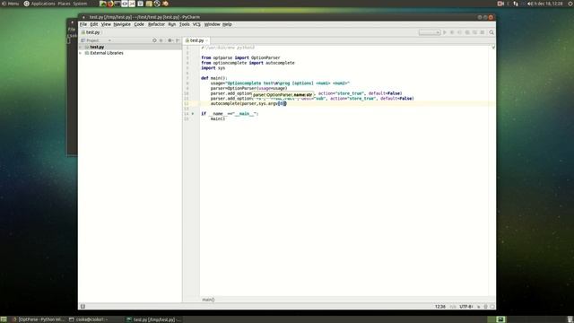The width and height of the screenshot is (574, 323).
Task: Click the lock read-only icon in status bar
Action: pyautogui.click(x=478, y=307)
